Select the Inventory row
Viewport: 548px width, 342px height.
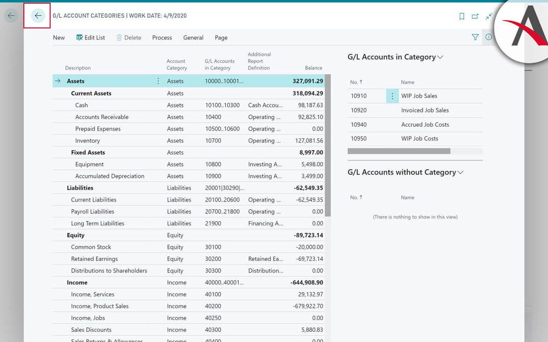188,141
